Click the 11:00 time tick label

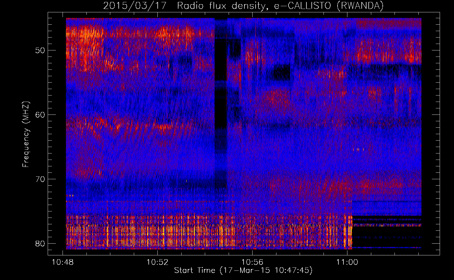click(x=347, y=262)
